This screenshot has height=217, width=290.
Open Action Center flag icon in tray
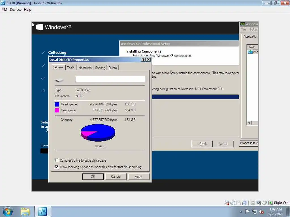[248, 212]
